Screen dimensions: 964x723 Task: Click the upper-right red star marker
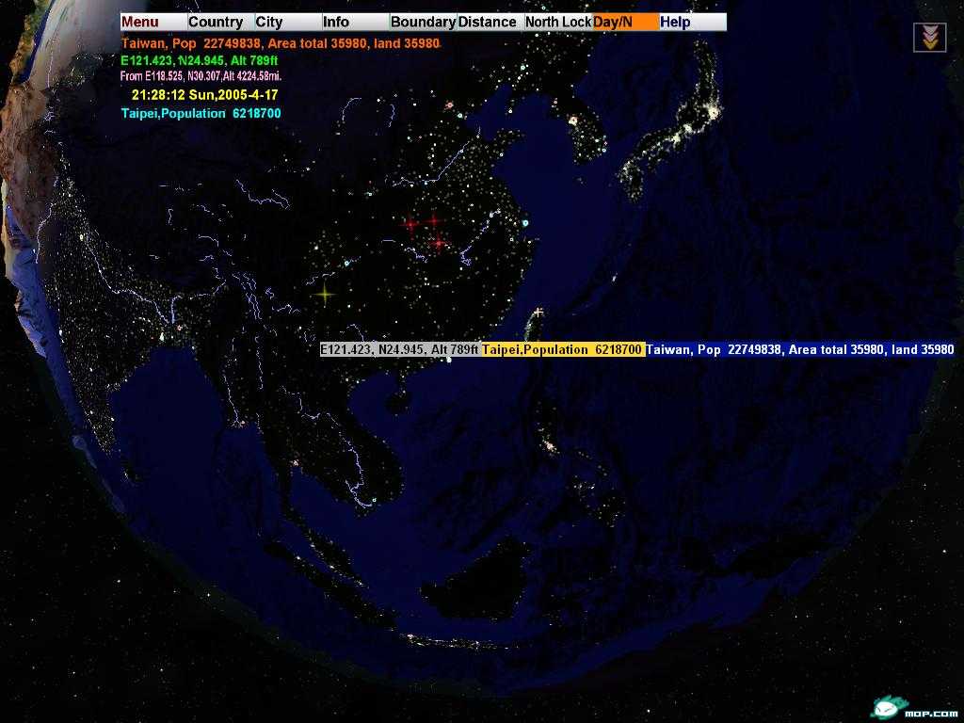pyautogui.click(x=435, y=220)
